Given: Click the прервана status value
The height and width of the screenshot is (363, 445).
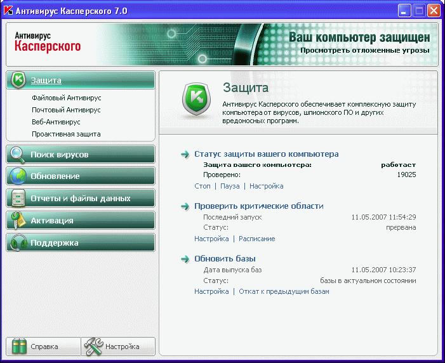Looking at the screenshot, I should (401, 228).
